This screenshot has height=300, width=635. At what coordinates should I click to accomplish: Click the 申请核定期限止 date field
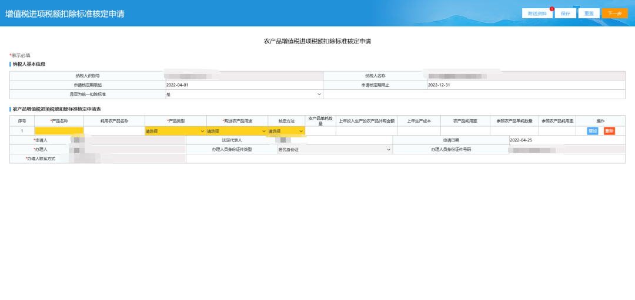[526, 85]
